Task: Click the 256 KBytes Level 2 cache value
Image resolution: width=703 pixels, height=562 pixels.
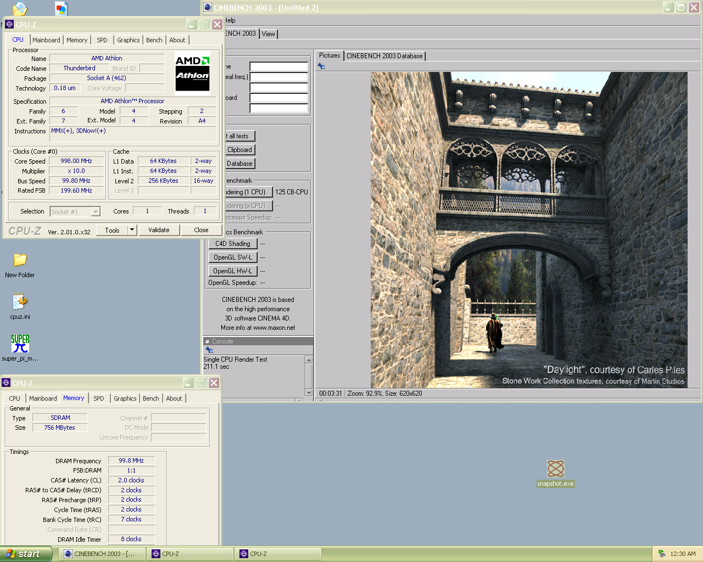Action: coord(163,181)
